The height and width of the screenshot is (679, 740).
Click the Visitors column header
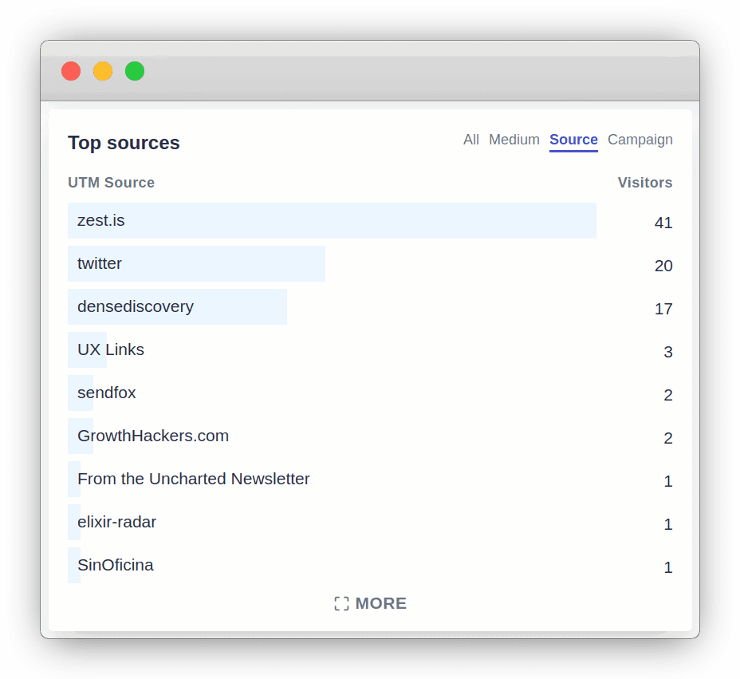[x=645, y=183]
